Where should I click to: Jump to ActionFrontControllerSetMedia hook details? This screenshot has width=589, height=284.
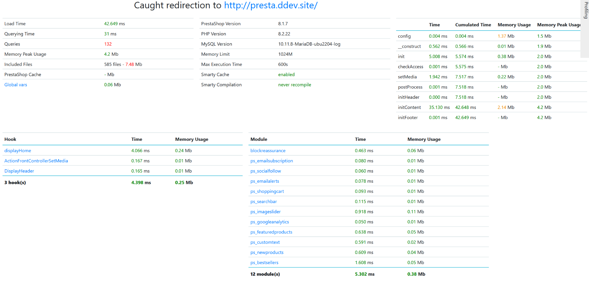(x=36, y=161)
